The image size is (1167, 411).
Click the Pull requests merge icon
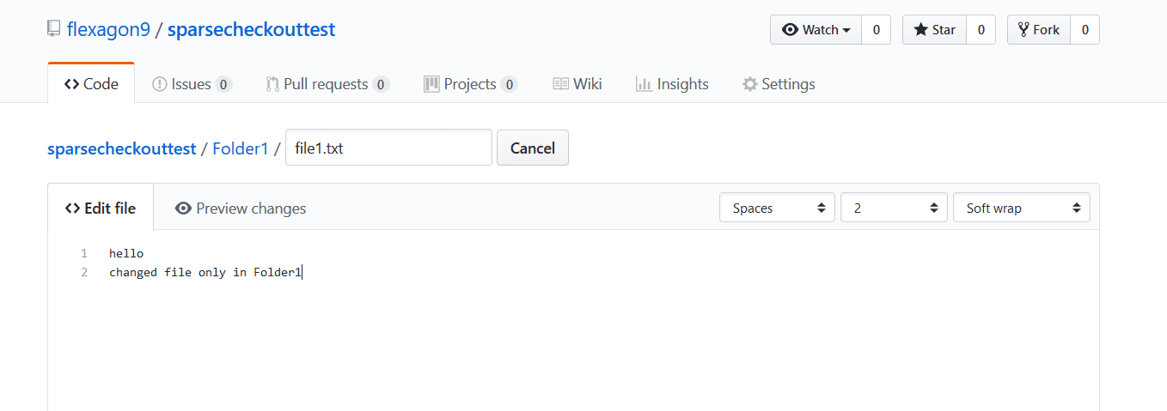272,84
